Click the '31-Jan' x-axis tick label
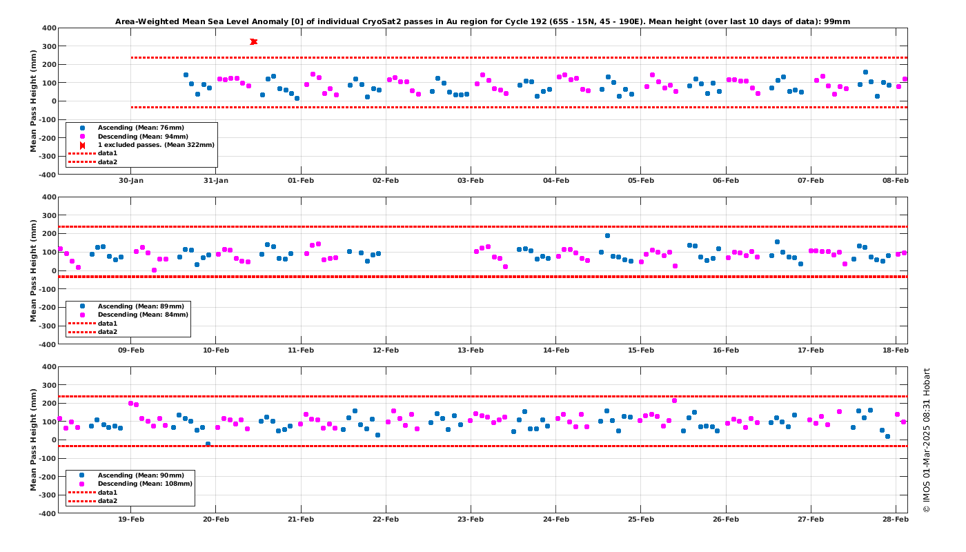 pos(216,181)
